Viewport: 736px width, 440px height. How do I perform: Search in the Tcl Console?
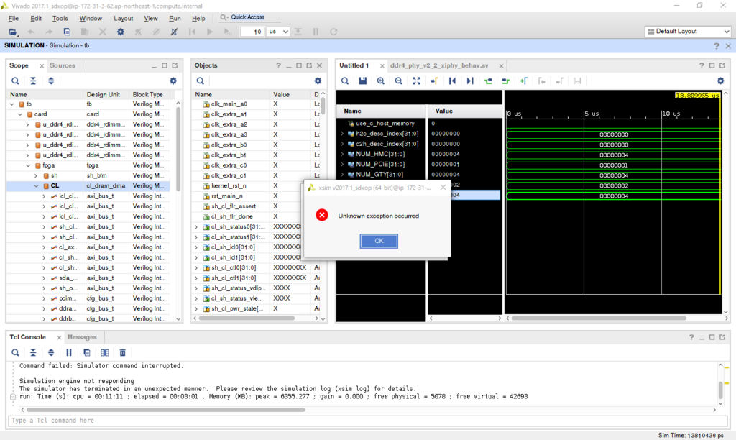click(15, 352)
